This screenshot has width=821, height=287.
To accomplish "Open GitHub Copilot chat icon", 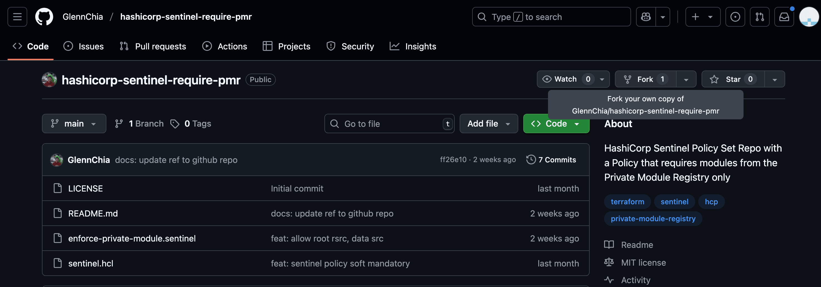I will click(x=646, y=17).
